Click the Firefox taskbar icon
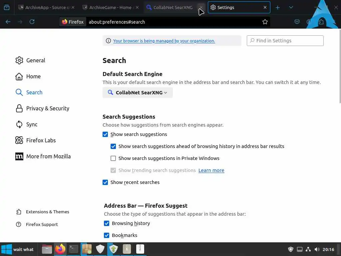Image resolution: width=341 pixels, height=256 pixels. click(x=60, y=249)
